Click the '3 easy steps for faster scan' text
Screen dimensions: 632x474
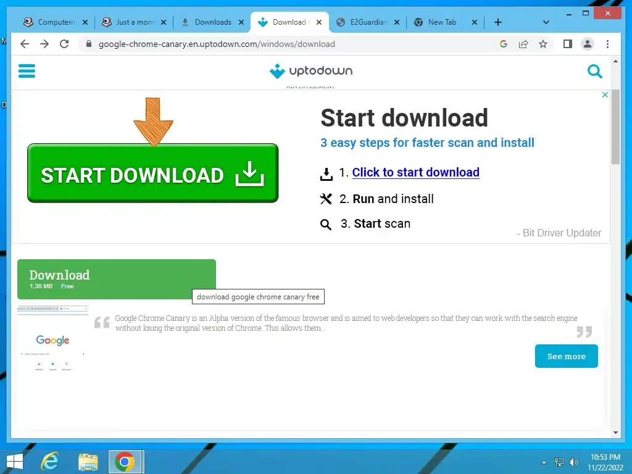click(427, 143)
